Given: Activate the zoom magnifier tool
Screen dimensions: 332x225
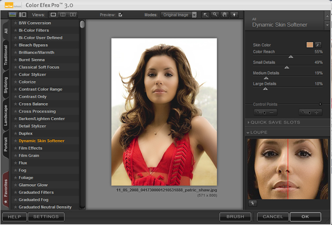Looking at the screenshot, I should (x=215, y=15).
